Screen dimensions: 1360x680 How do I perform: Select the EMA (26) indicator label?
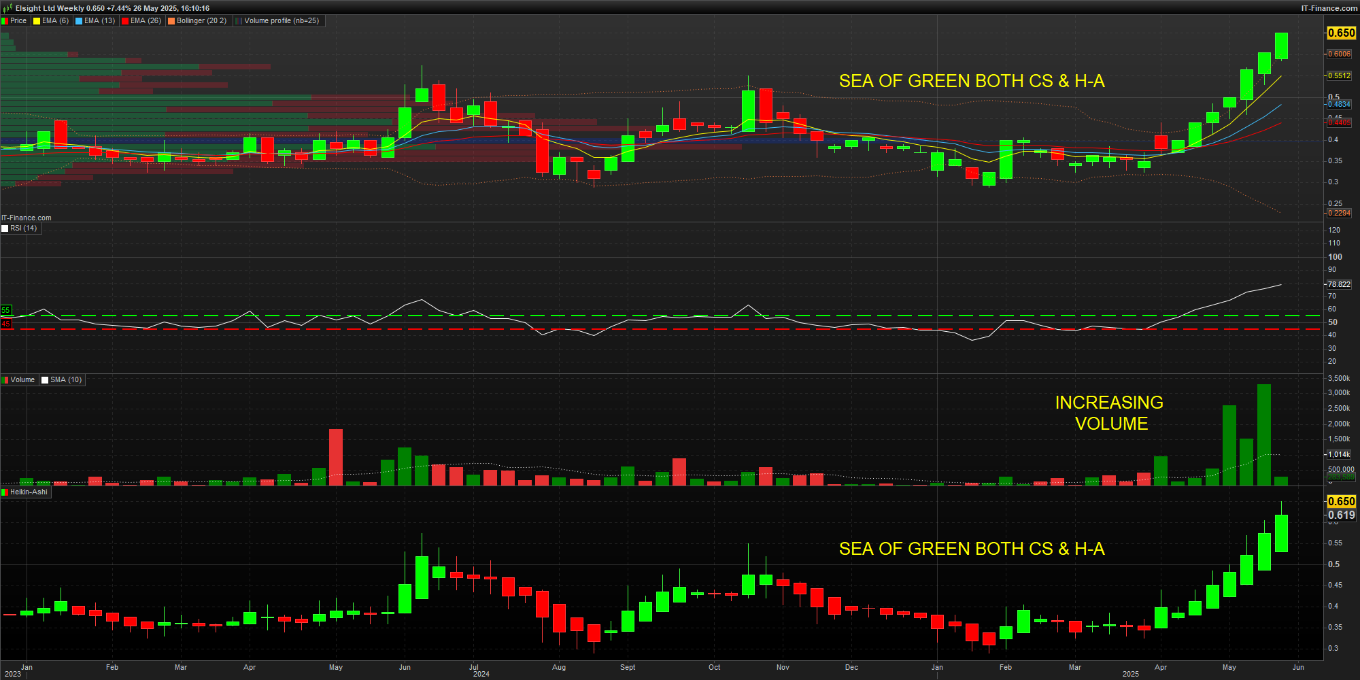[146, 21]
